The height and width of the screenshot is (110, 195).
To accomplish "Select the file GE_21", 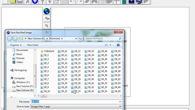I will [62, 91].
